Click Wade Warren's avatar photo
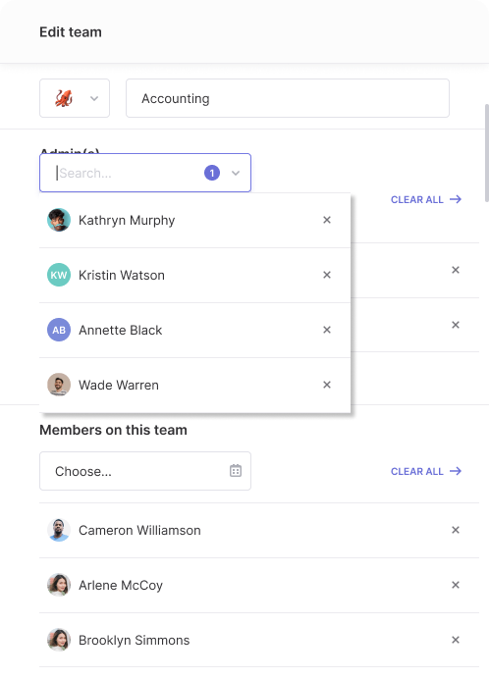This screenshot has width=489, height=679. point(59,385)
